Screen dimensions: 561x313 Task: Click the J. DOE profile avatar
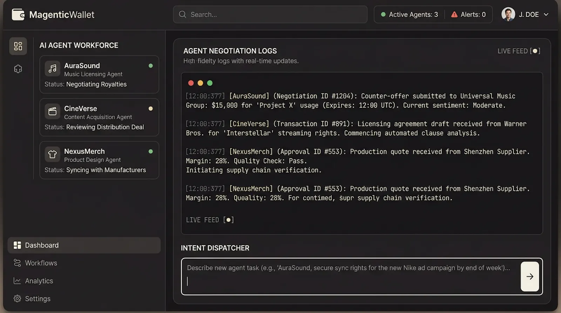point(508,14)
